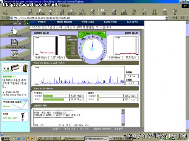Click the 툴바 toolbar icon
This screenshot has height=141, width=189.
(154, 12)
